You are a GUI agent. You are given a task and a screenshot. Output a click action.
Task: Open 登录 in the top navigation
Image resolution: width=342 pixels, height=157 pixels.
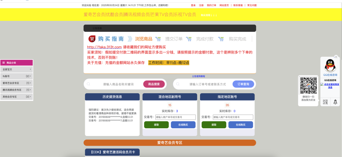coord(193,5)
